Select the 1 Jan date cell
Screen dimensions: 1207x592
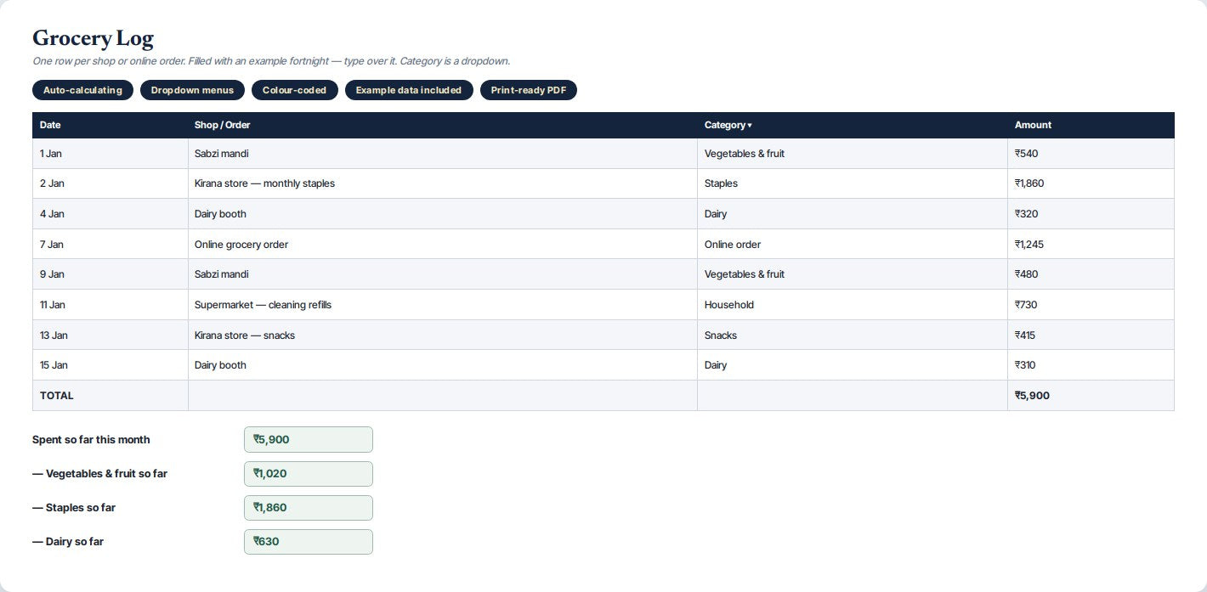tap(110, 154)
